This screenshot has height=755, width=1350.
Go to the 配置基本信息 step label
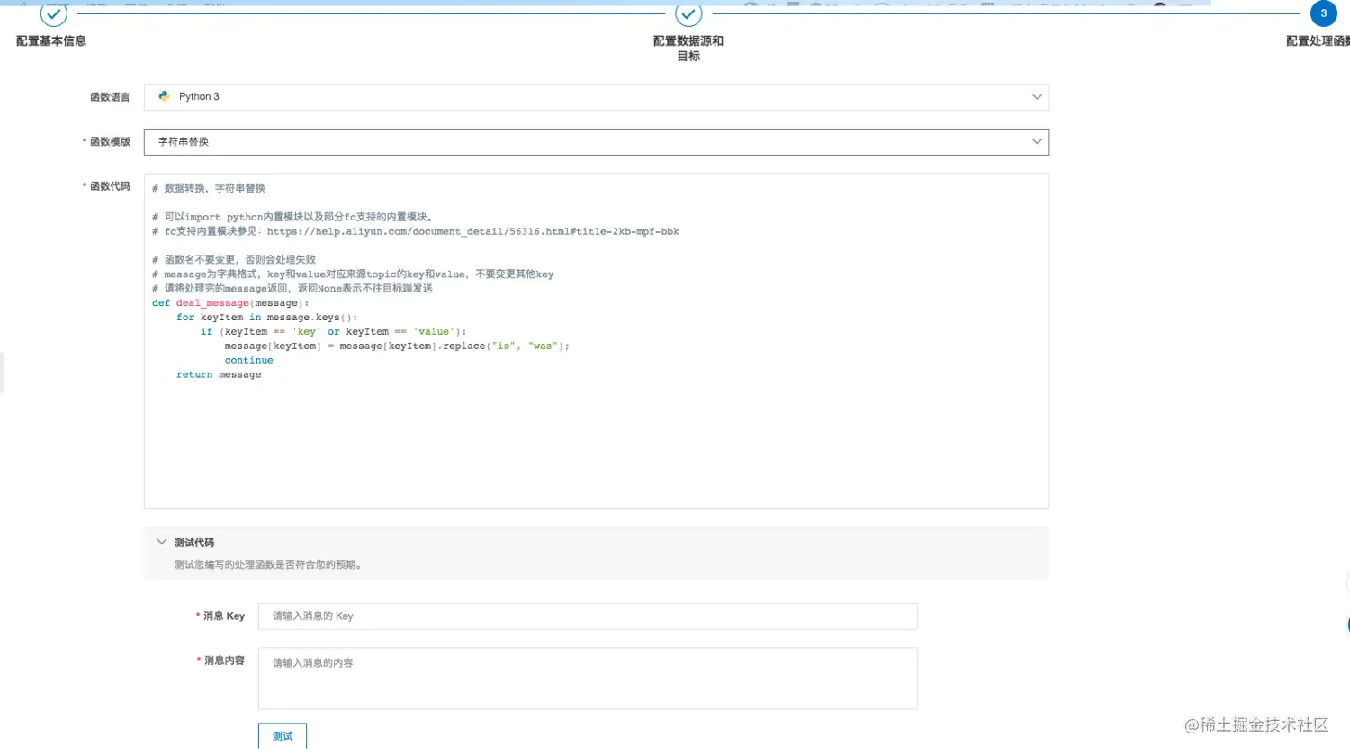click(51, 41)
